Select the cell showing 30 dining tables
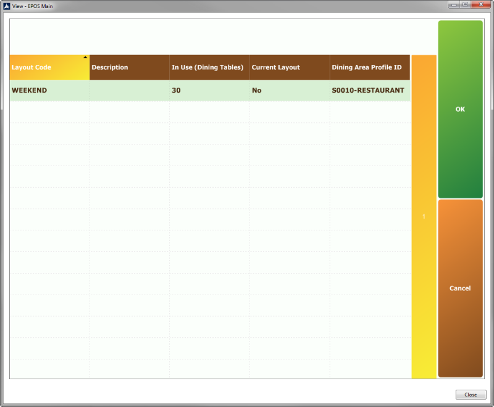This screenshot has height=407, width=494. [x=209, y=90]
